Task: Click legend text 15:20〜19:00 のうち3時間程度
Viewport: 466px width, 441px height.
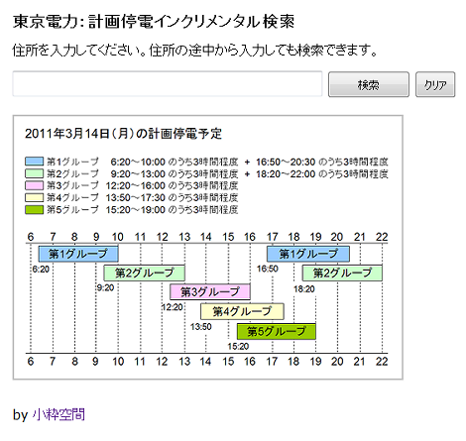Action: pos(172,210)
